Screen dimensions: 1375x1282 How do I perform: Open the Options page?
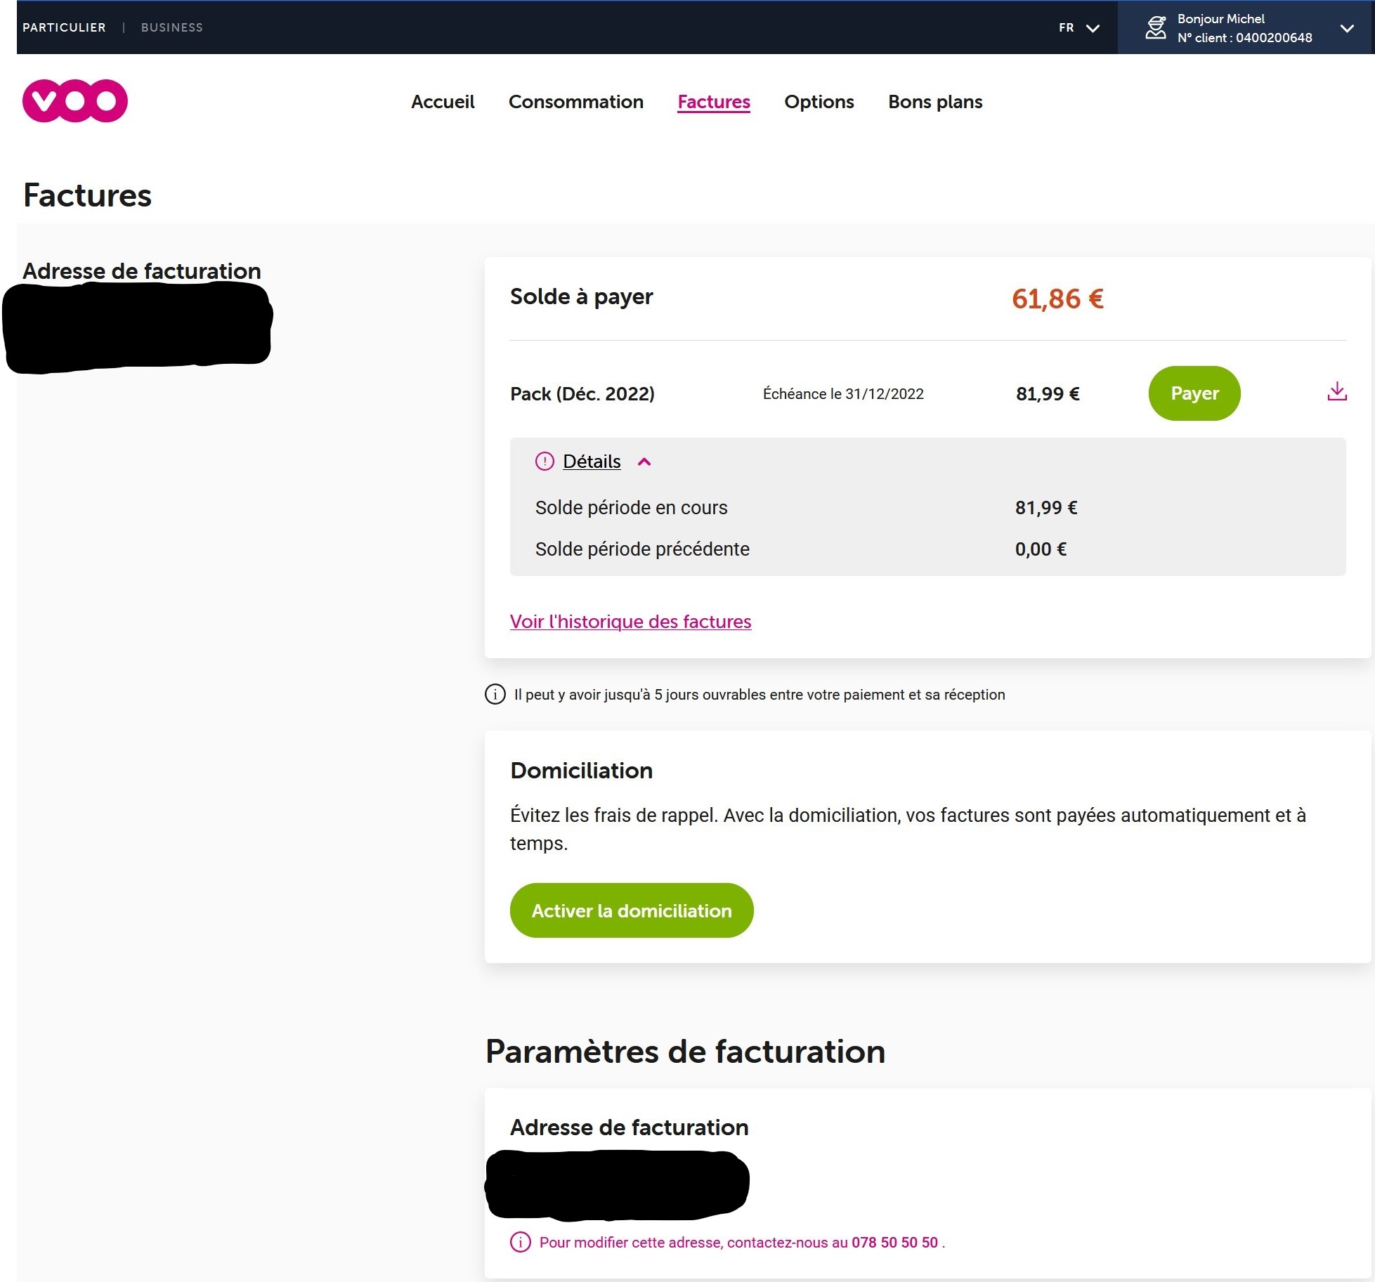coord(819,102)
